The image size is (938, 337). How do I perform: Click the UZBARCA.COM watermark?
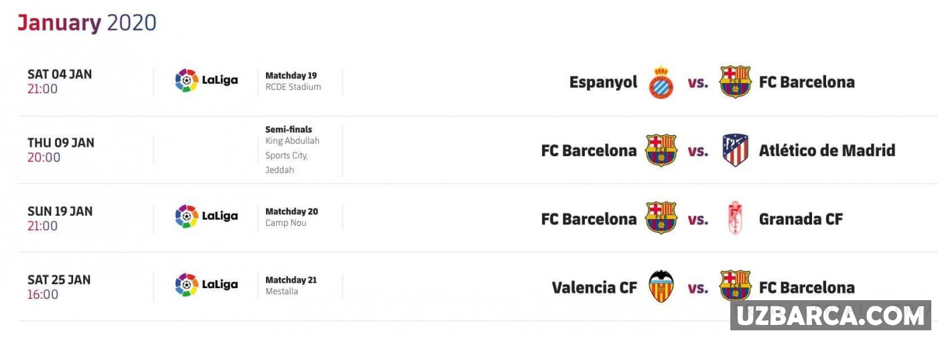[830, 316]
